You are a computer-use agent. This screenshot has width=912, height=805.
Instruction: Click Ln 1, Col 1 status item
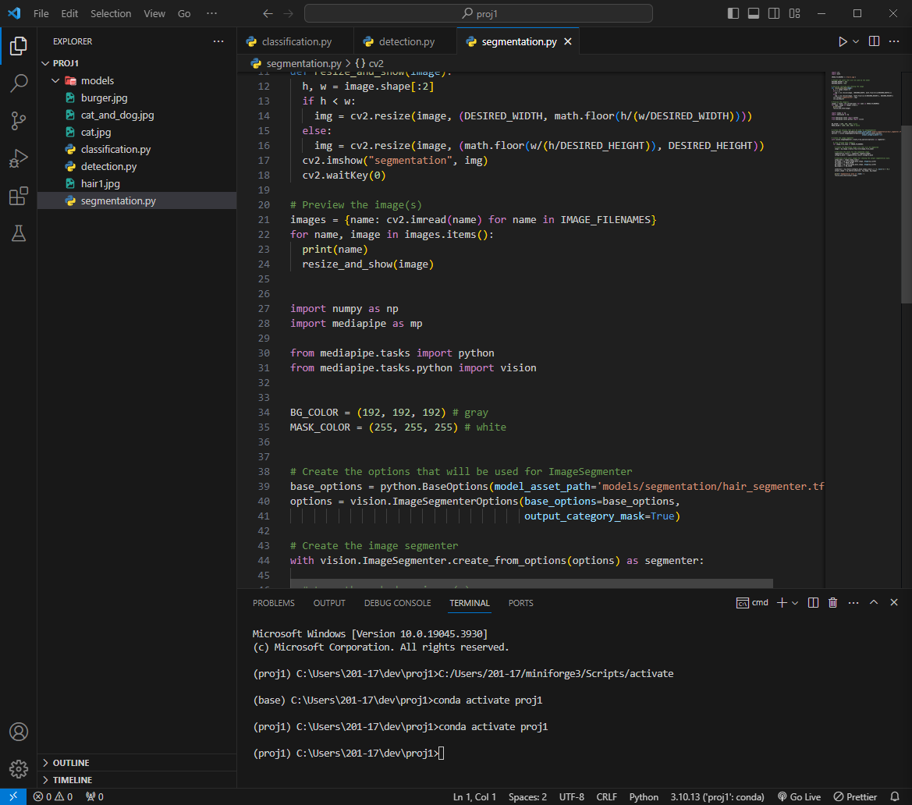coord(474,797)
